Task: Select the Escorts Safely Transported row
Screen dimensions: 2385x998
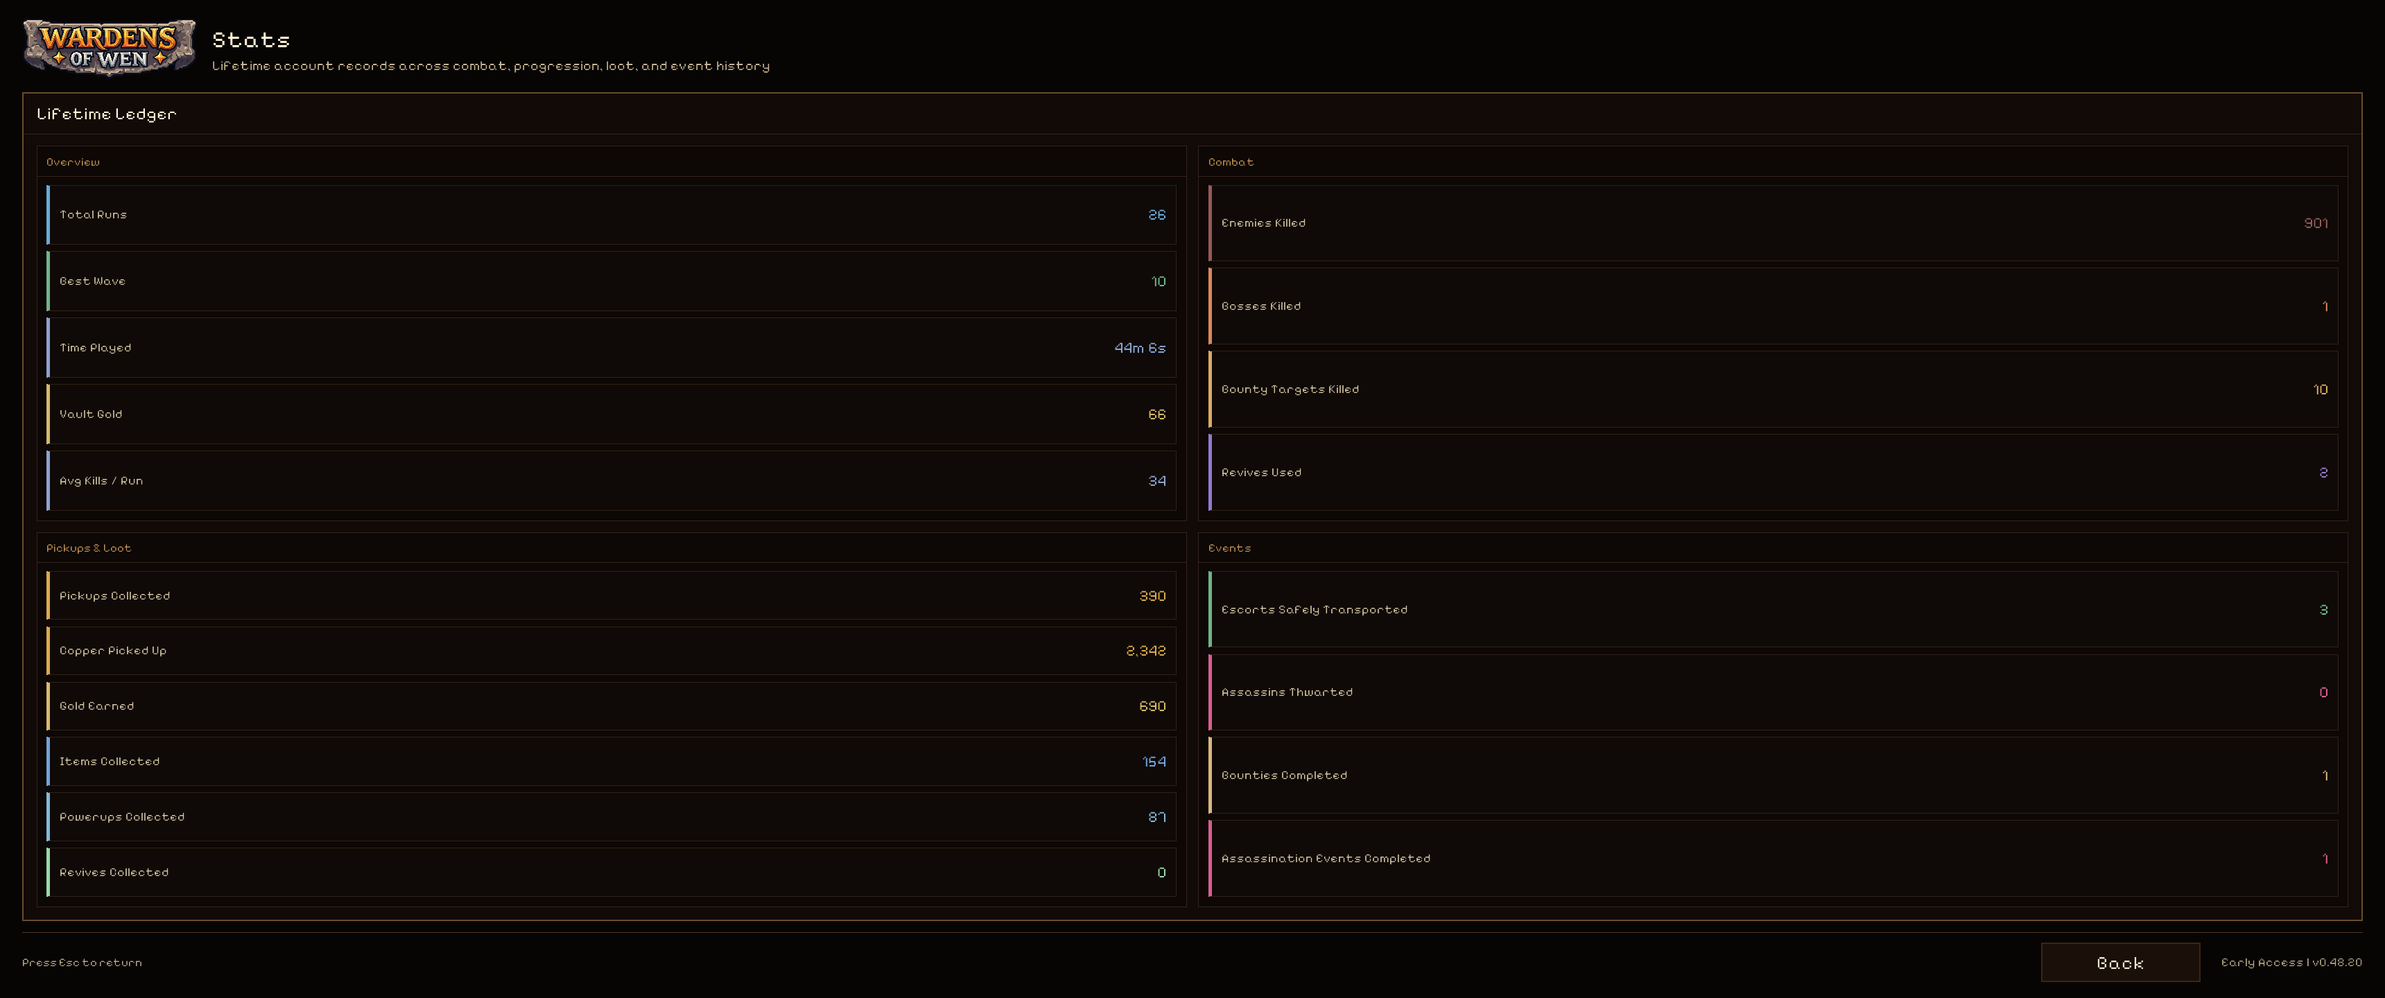Action: coord(1772,610)
